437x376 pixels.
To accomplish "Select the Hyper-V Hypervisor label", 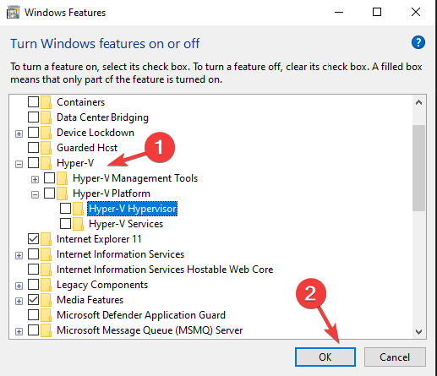I will coord(133,209).
